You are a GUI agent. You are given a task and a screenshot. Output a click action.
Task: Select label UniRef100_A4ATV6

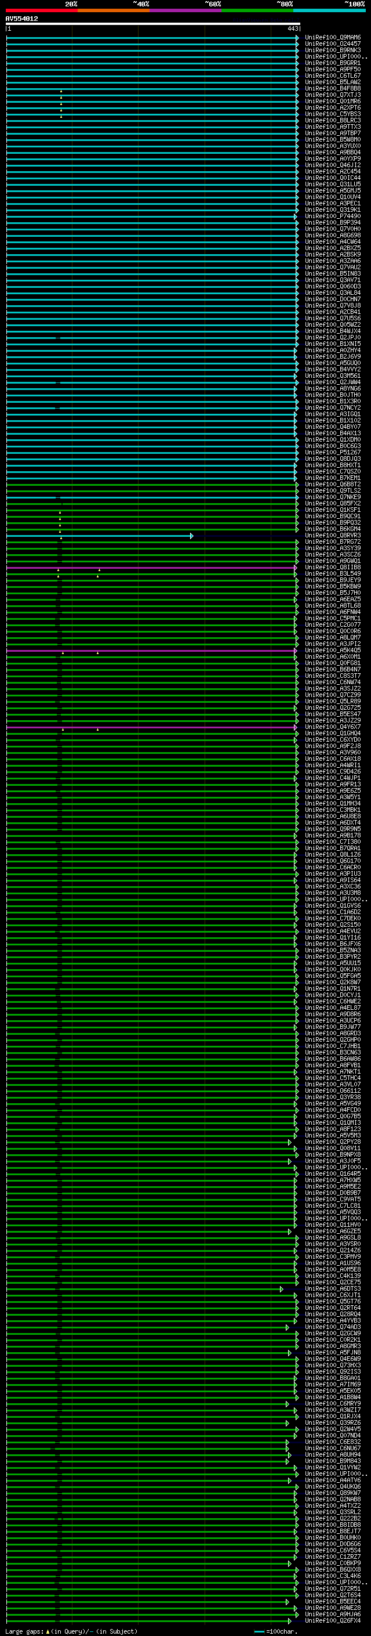pos(332,1480)
